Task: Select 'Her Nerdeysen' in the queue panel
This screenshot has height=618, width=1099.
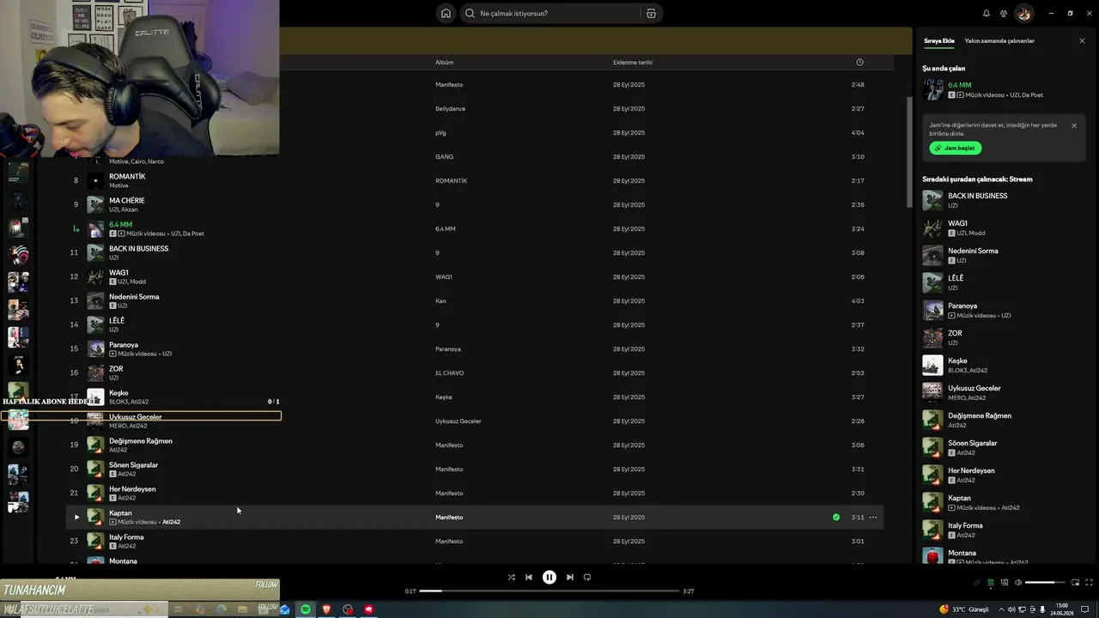Action: (971, 470)
